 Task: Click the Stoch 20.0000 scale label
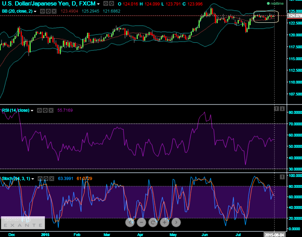(295, 218)
